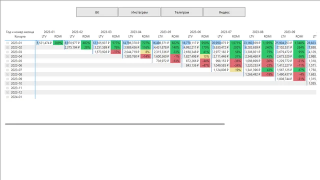Viewport: 320px width, 180px height.
Task: Click the 'Год и номер месяца' header
Action: (20, 32)
